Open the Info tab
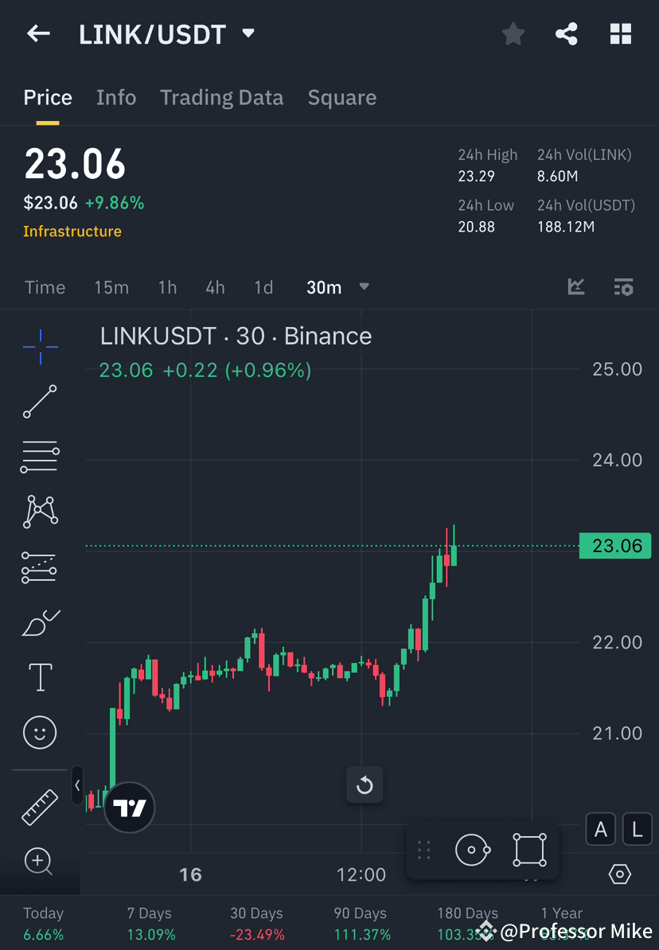This screenshot has width=659, height=950. coord(116,97)
